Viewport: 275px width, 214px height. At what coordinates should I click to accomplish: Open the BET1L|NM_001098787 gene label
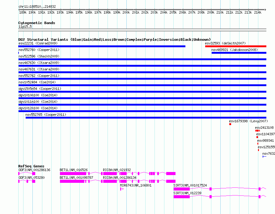pyautogui.click(x=76, y=178)
